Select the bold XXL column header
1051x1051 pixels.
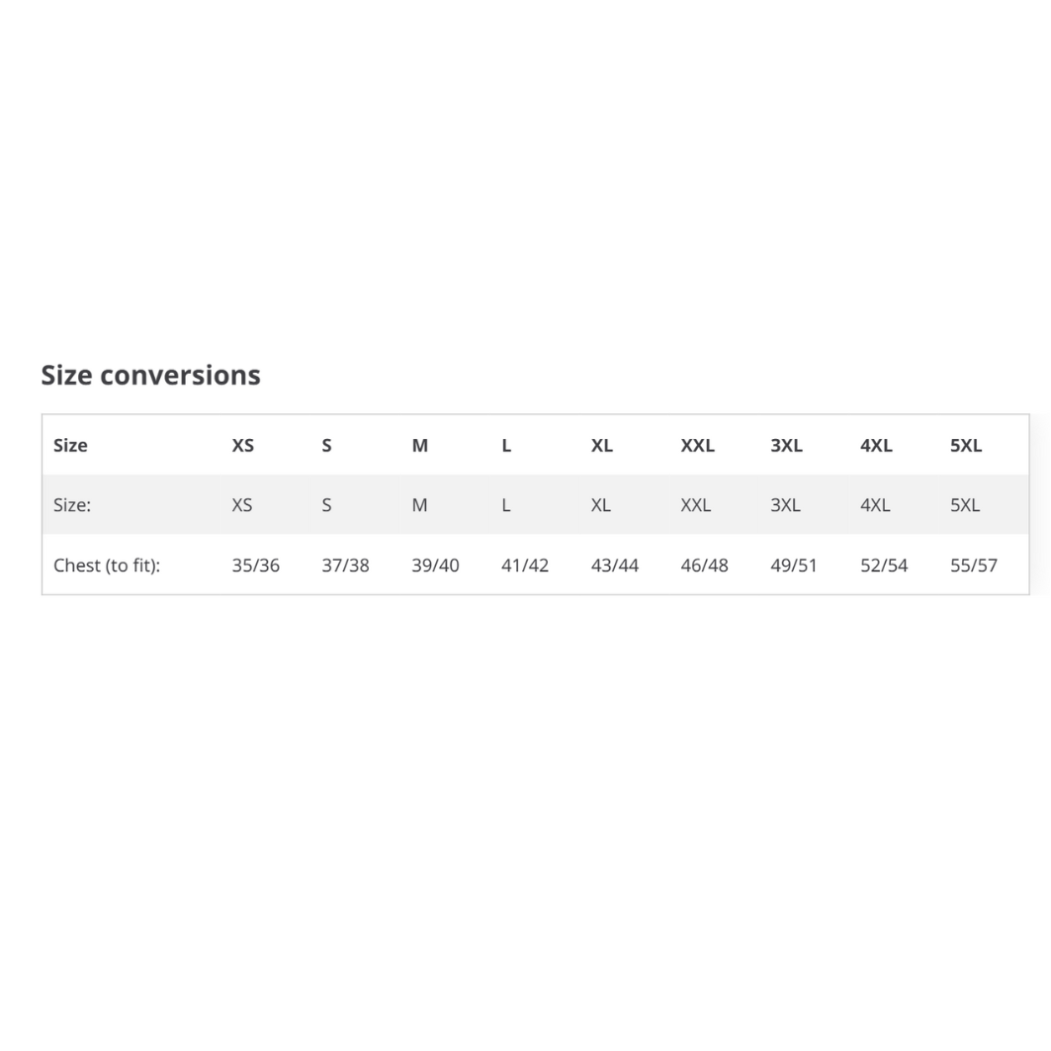point(697,445)
